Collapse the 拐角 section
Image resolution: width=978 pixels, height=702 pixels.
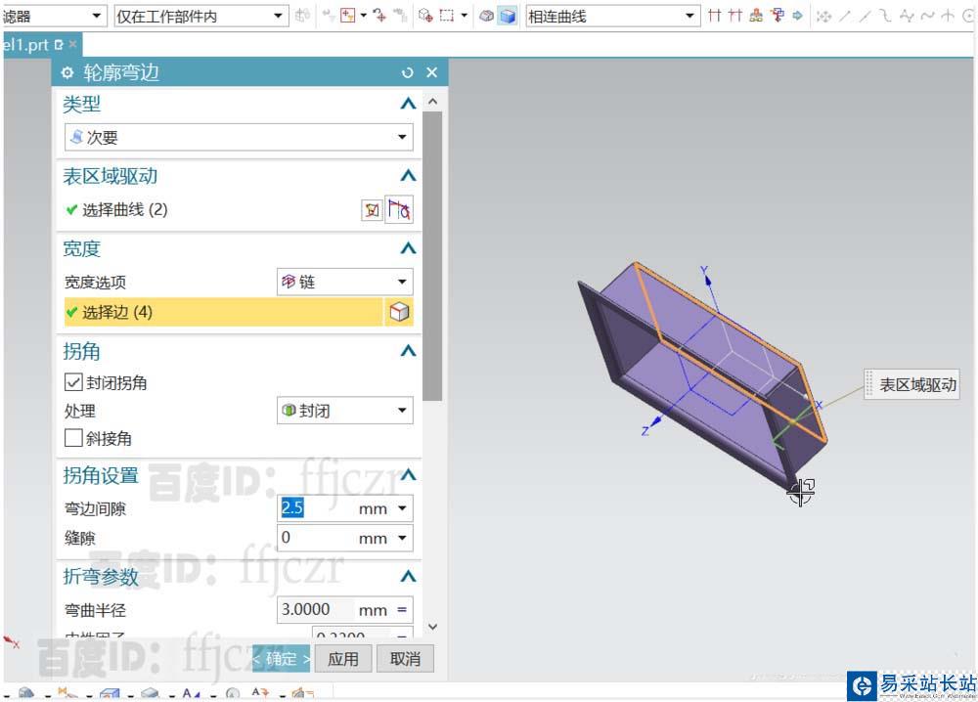pos(408,351)
